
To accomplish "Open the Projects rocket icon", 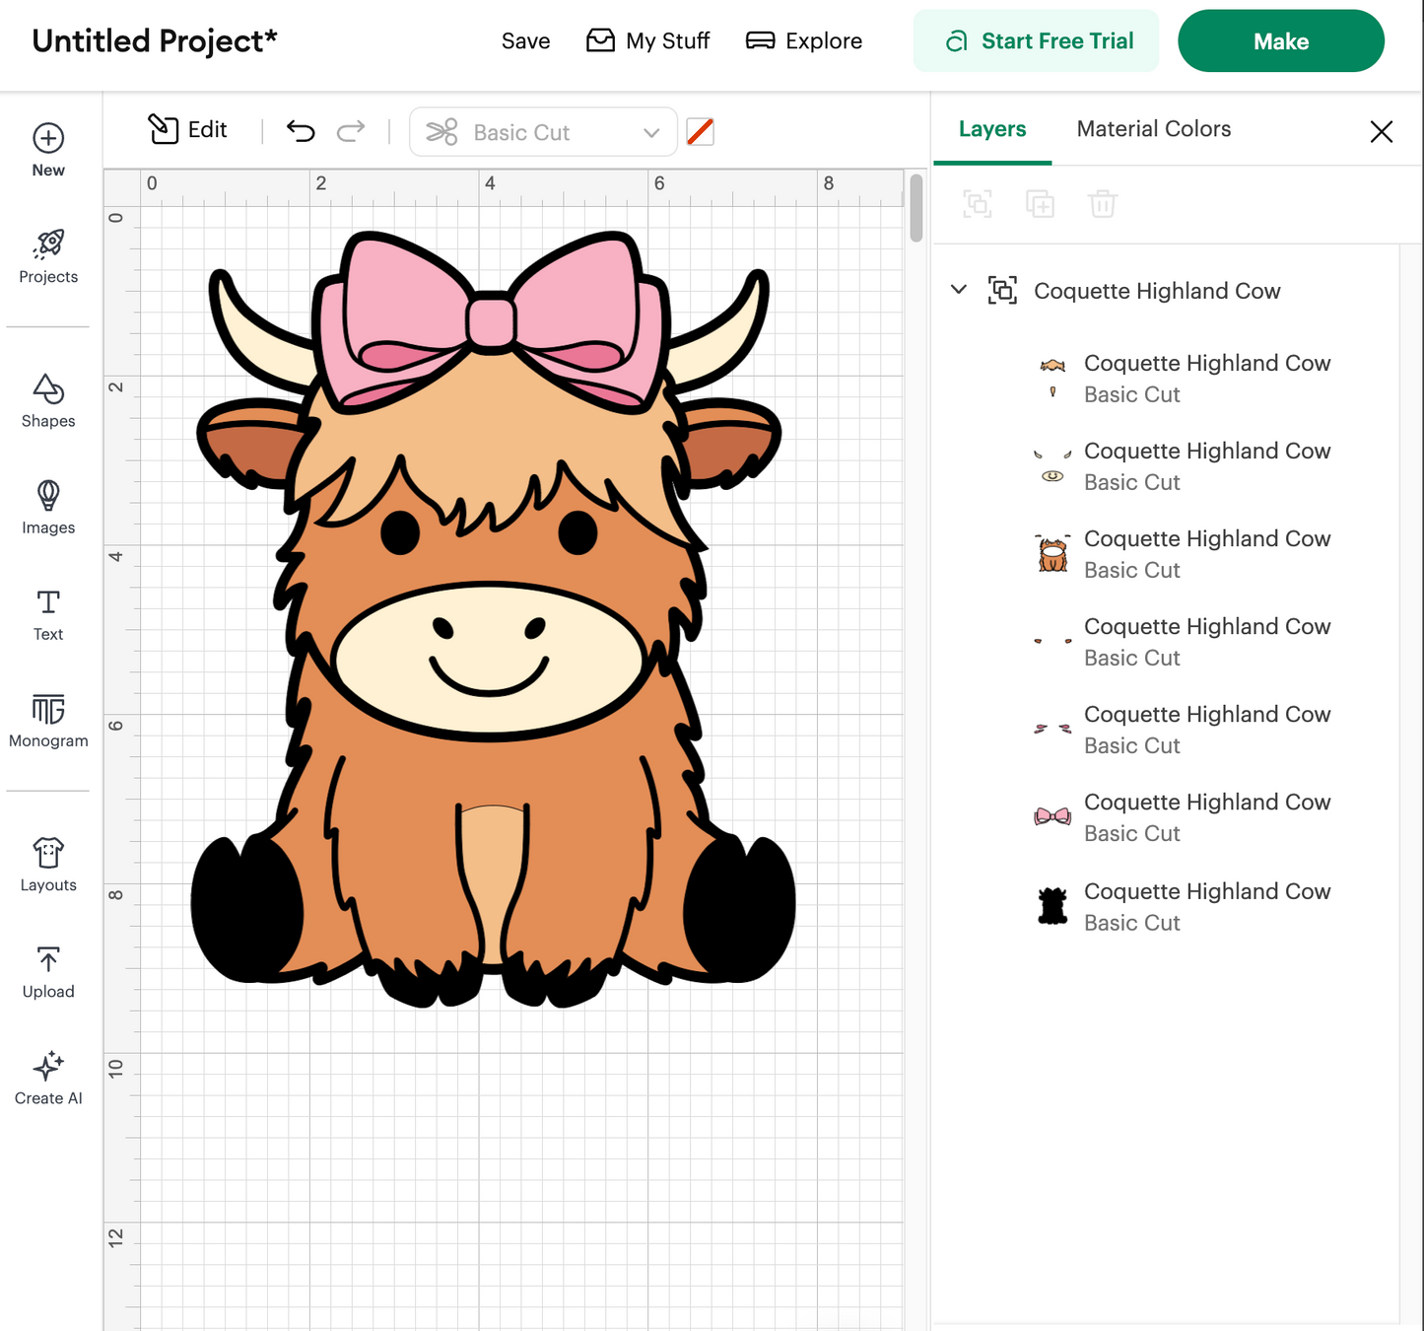I will [48, 244].
